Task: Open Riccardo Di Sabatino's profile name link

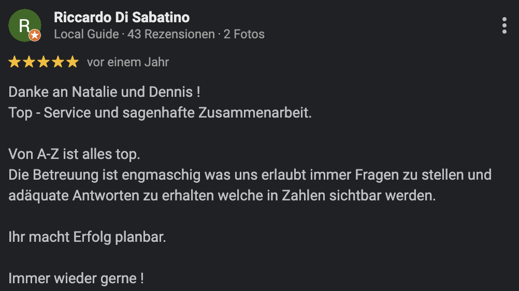Action: click(122, 18)
